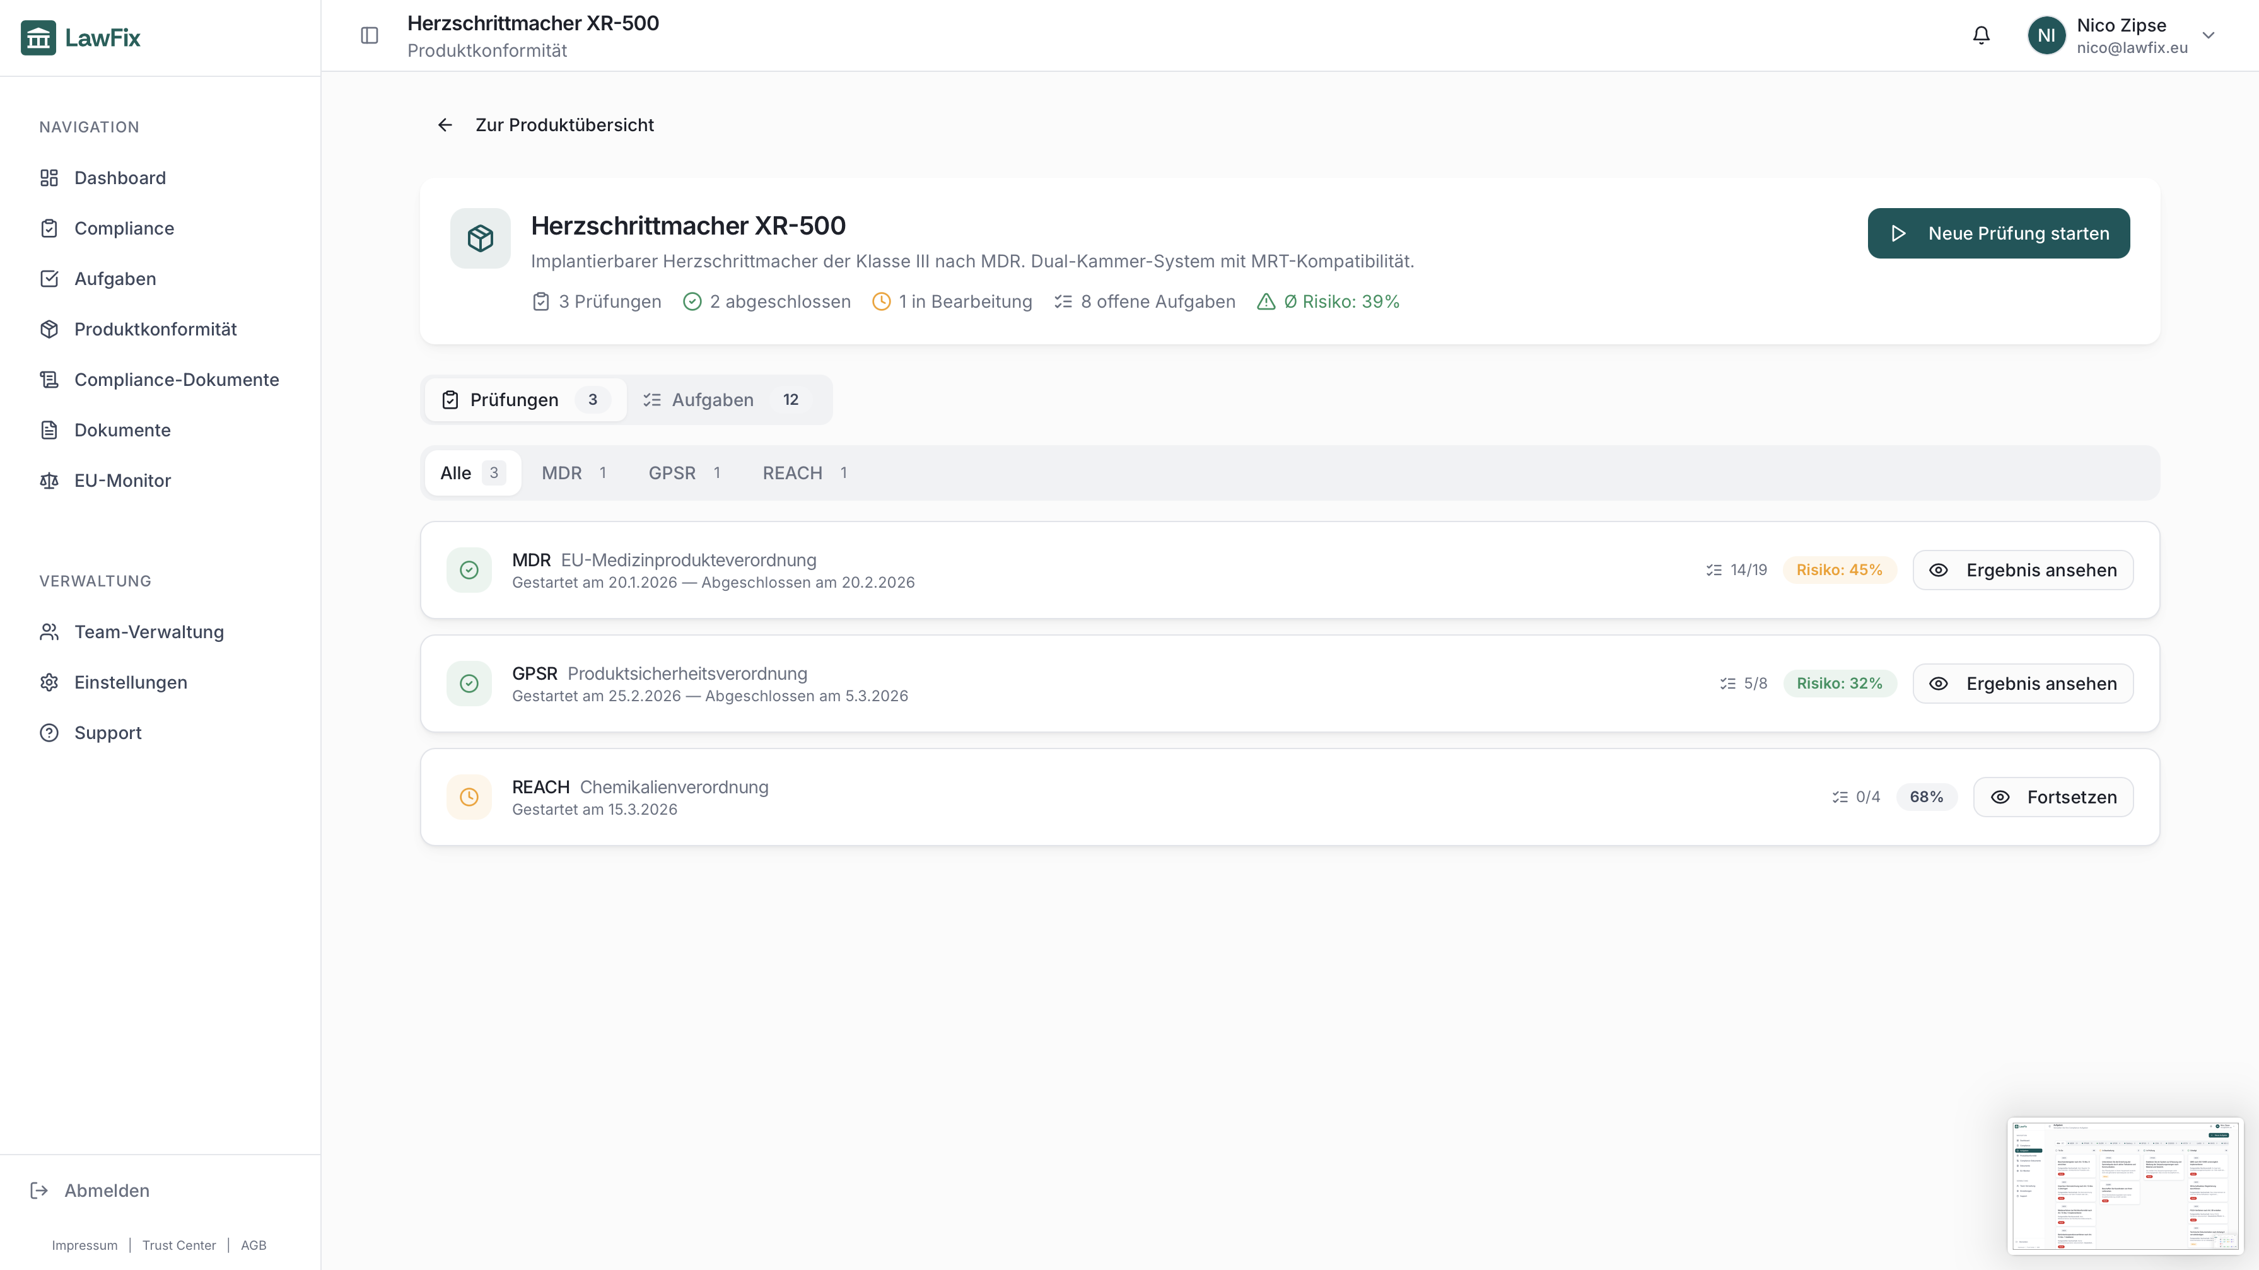Click the Team-Verwaltung people icon

49,631
